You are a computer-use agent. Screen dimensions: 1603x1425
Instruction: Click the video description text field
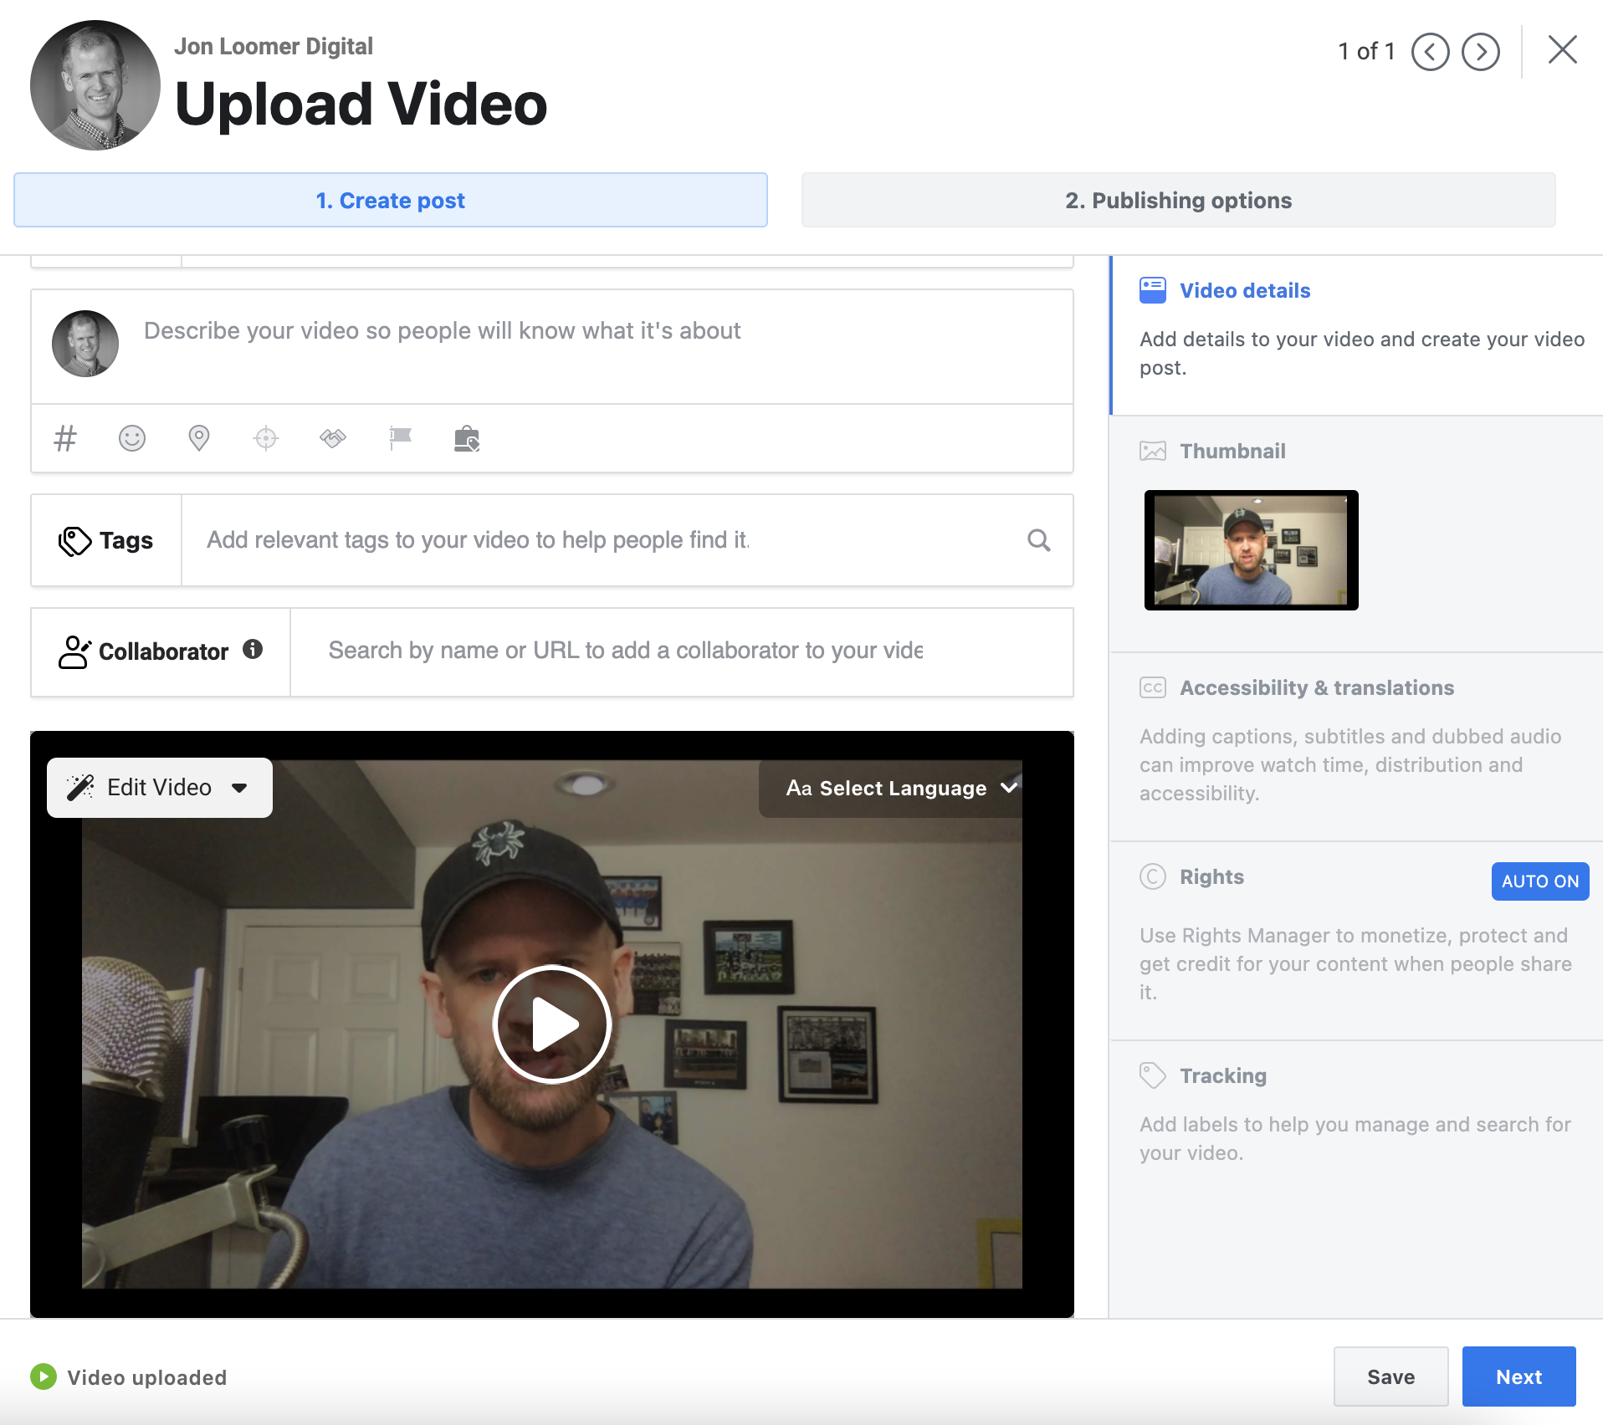(552, 347)
